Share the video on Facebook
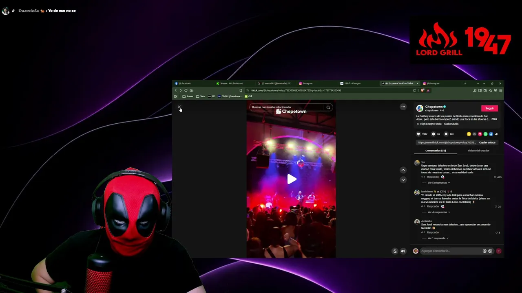Screen dimensions: 522x293 491,134
